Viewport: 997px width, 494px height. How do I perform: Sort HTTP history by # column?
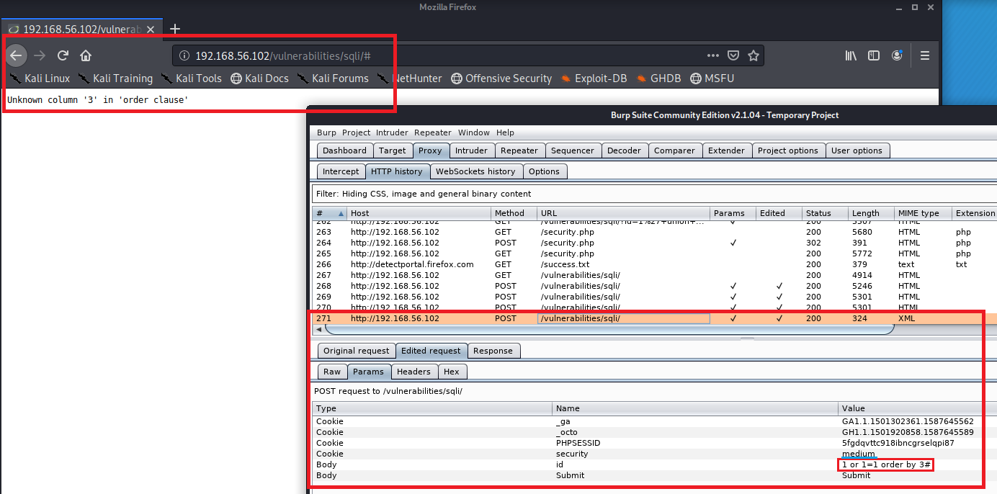(329, 213)
